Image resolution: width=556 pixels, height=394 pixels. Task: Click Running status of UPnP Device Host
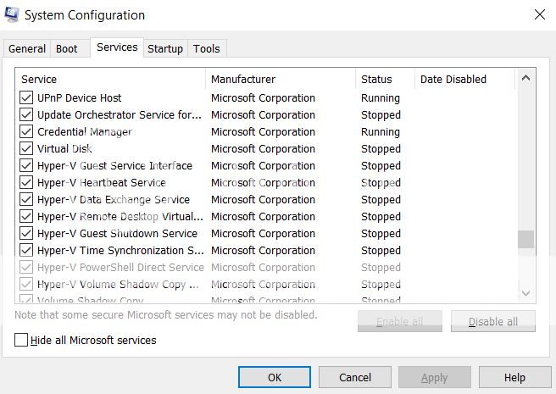point(381,97)
